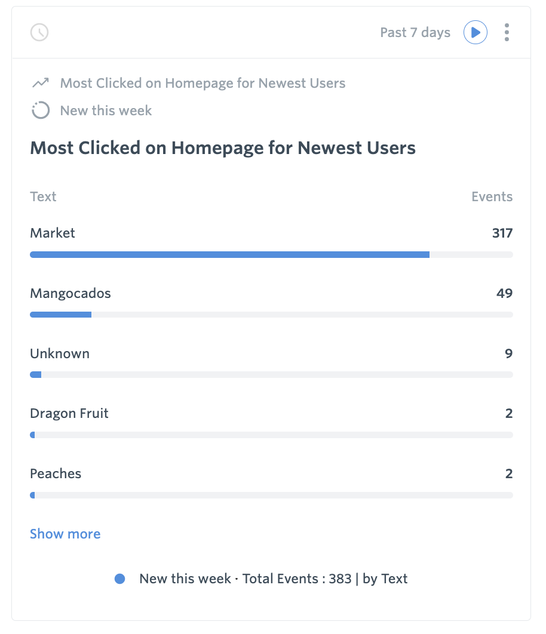The width and height of the screenshot is (546, 634).
Task: Click the New this week breadcrumb label
Action: (x=106, y=110)
